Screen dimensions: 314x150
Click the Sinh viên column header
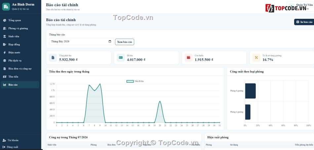tap(52, 145)
